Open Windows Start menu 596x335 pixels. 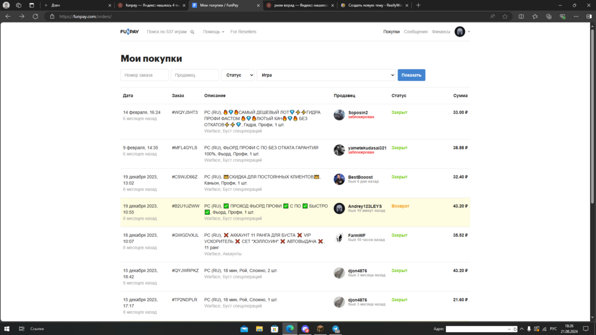pos(7,328)
